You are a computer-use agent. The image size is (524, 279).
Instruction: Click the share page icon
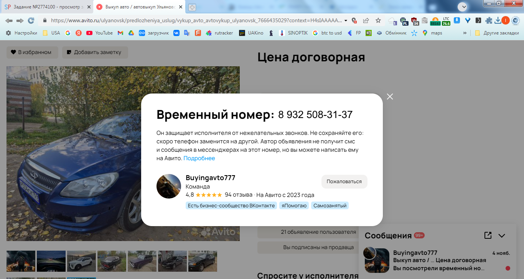pos(366,21)
